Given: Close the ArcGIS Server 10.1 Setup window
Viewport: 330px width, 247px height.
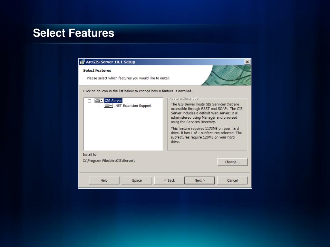Looking at the screenshot, I should [247, 62].
